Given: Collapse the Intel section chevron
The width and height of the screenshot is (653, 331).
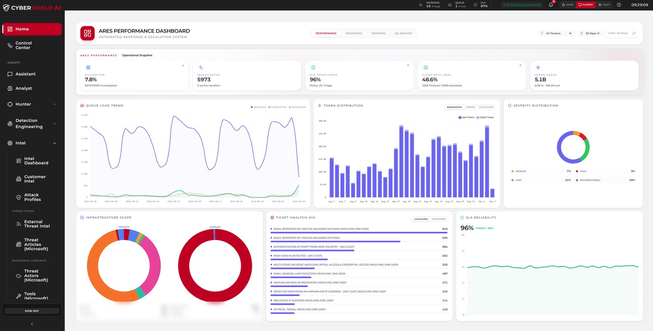Looking at the screenshot, I should pos(54,143).
